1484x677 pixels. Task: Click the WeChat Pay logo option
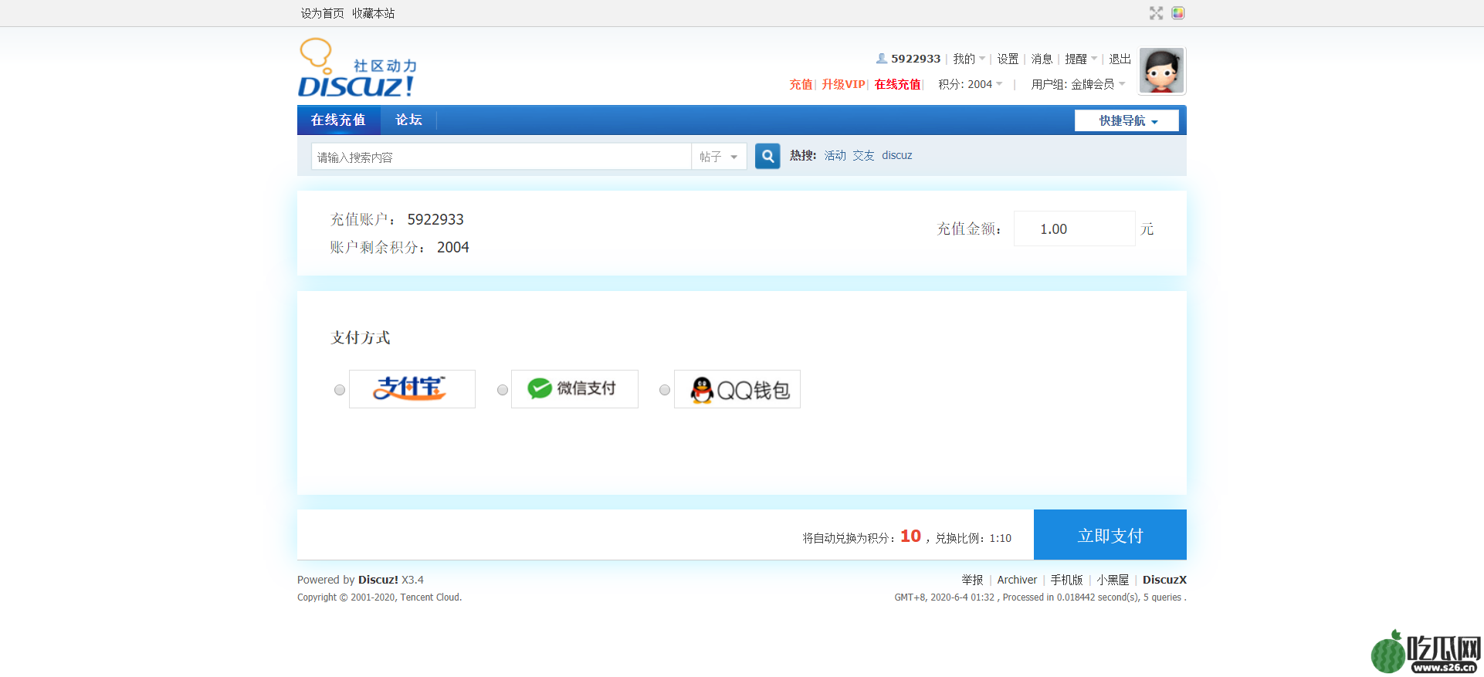(574, 389)
